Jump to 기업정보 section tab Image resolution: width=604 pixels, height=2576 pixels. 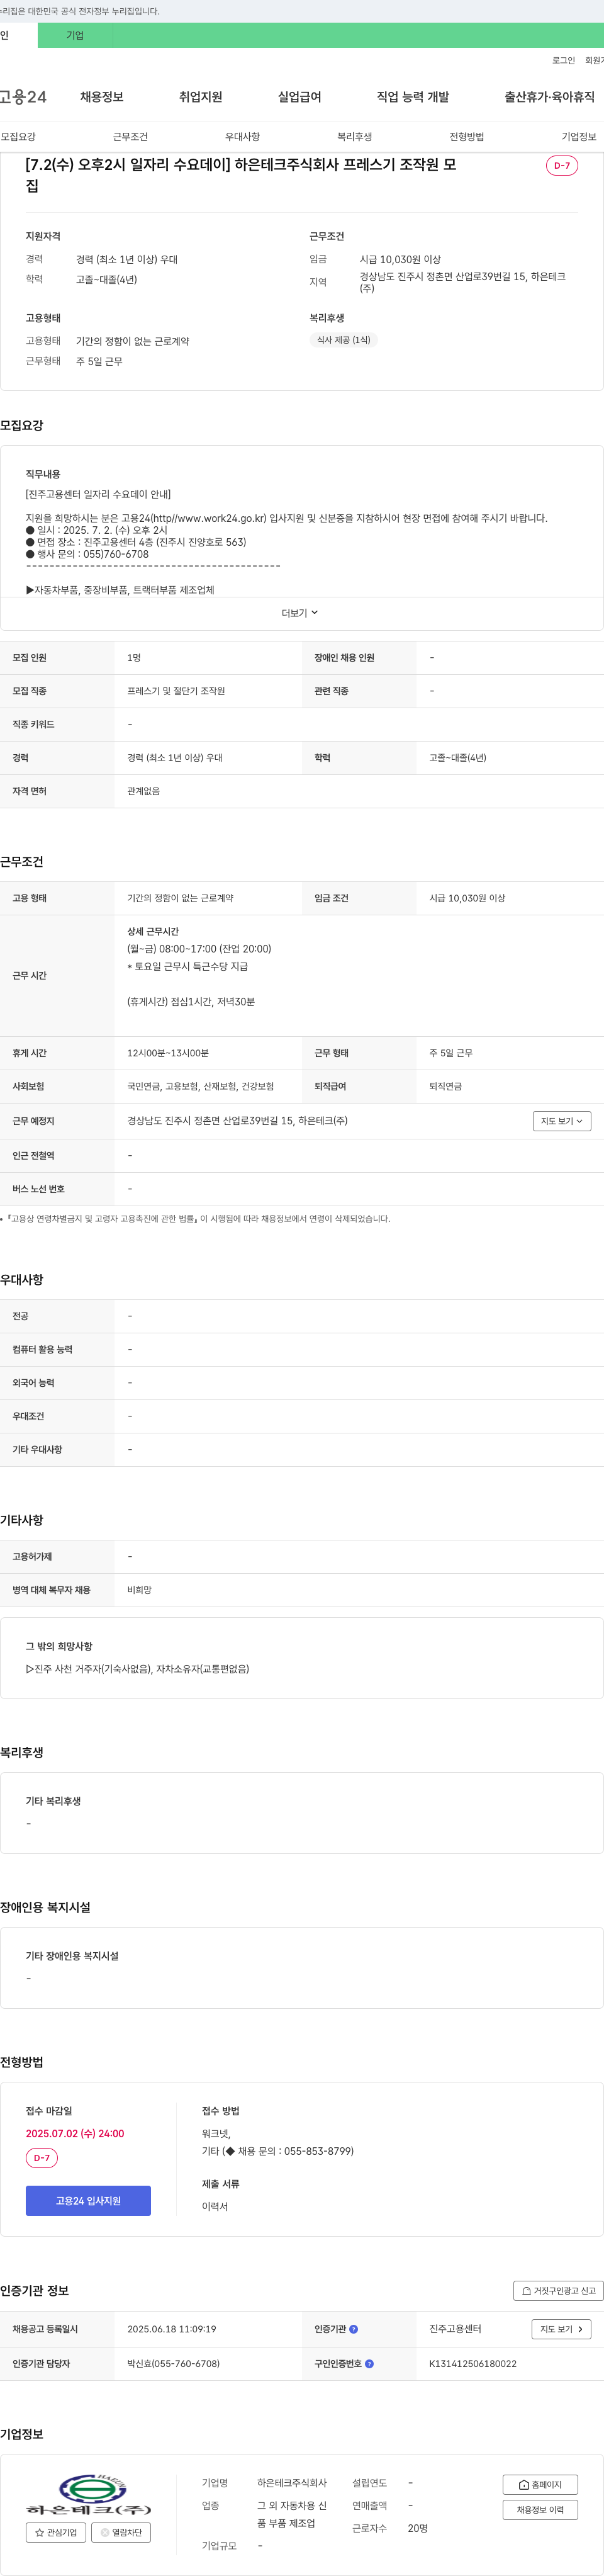(x=579, y=137)
